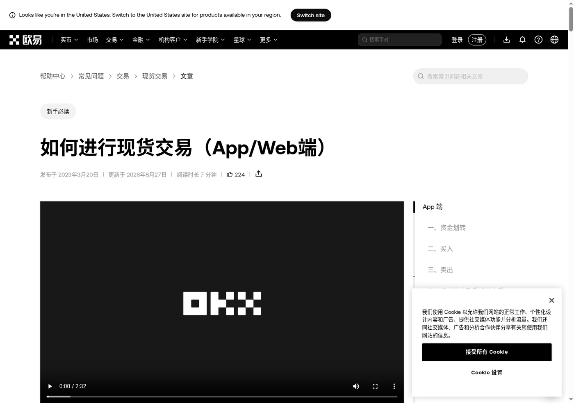Image resolution: width=574 pixels, height=403 pixels.
Task: Go to 交易 breadcrumb link
Action: [123, 76]
